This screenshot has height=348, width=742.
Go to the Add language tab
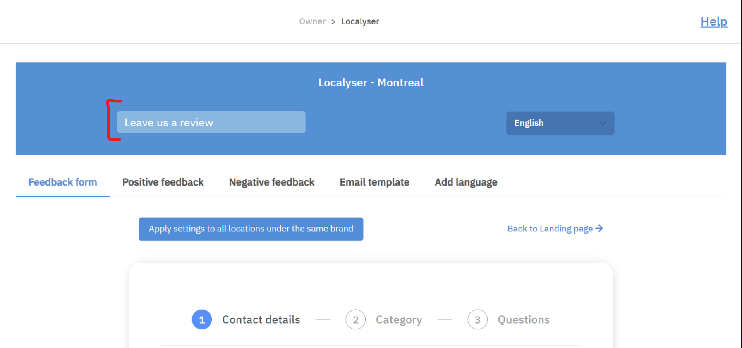click(x=466, y=182)
